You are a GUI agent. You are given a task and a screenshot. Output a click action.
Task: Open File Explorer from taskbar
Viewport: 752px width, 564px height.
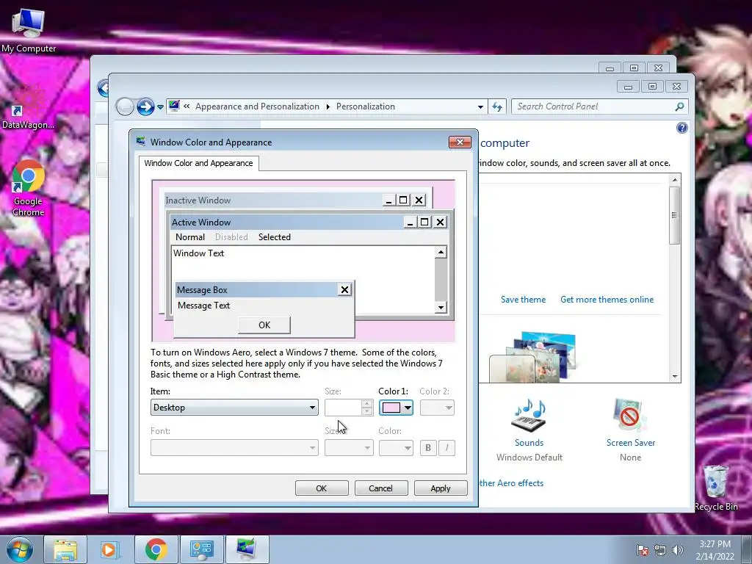65,549
